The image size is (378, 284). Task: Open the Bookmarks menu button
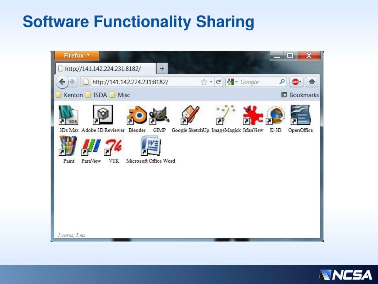tap(300, 95)
